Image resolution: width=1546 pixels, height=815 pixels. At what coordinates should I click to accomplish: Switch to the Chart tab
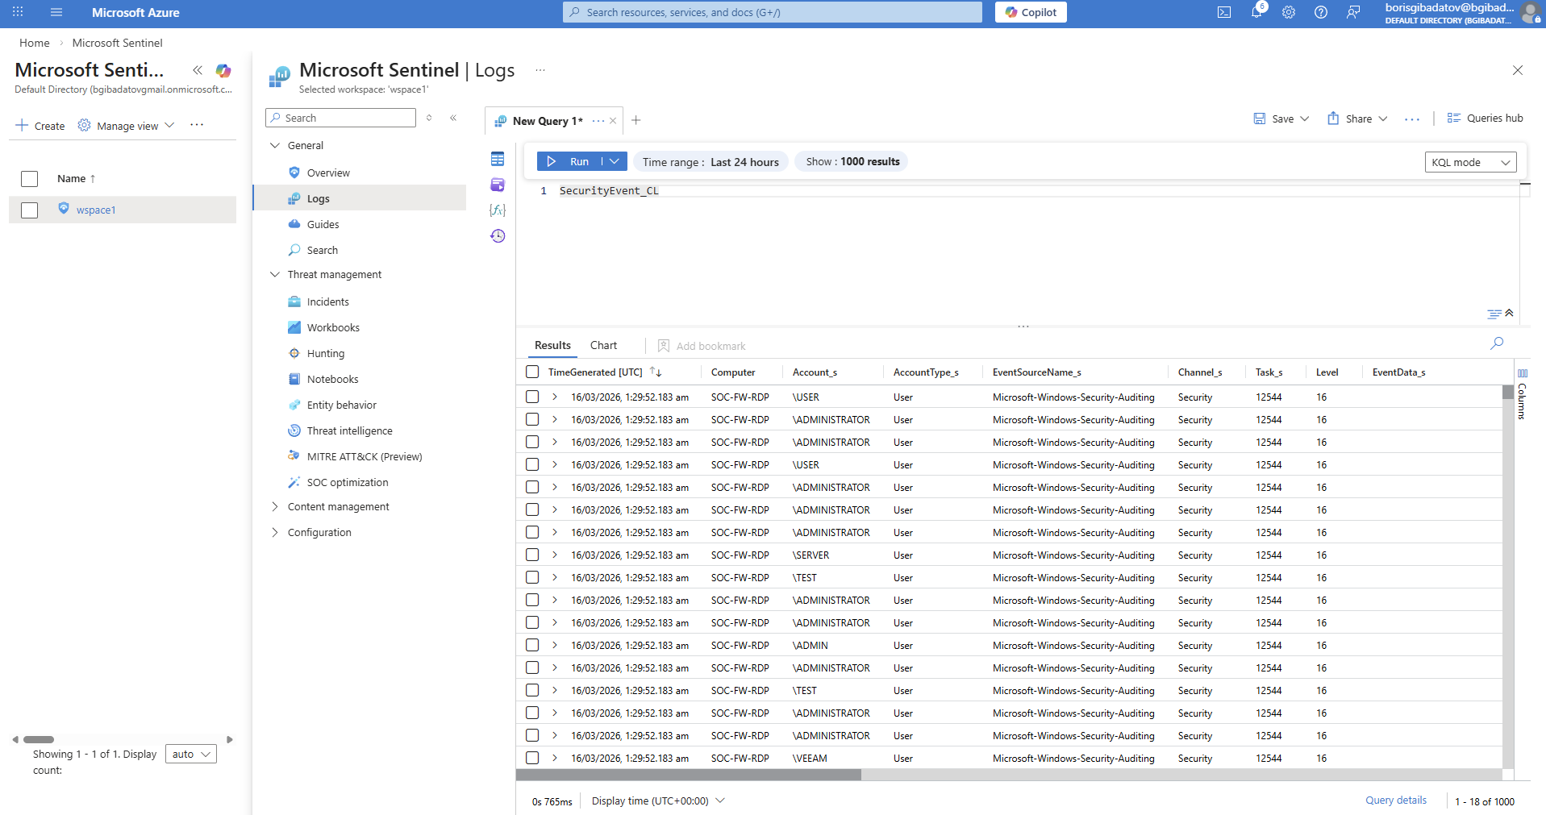click(602, 345)
